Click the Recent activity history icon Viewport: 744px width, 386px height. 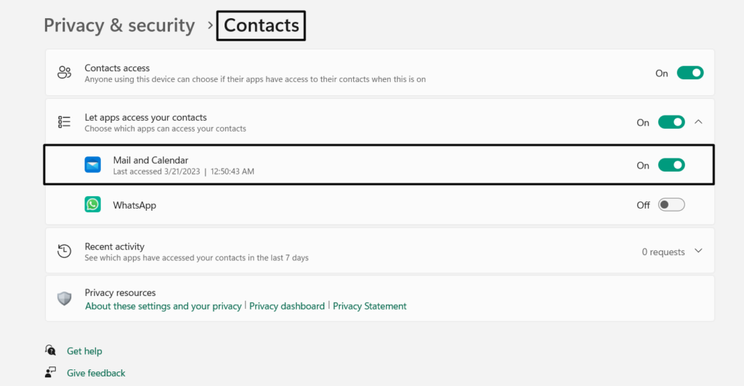[x=65, y=252]
